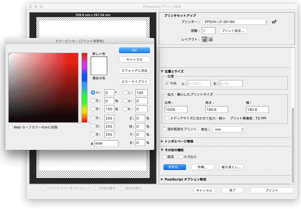Toggle Web セーフカラーのみに制限 checkbox
This screenshot has height=209, width=301.
pyautogui.click(x=11, y=127)
